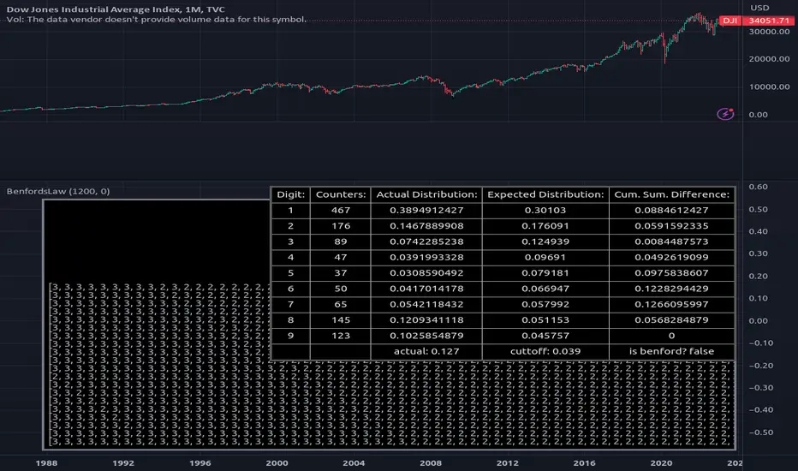The width and height of the screenshot is (798, 471).
Task: Click expected distribution value 0.051153
Action: (x=545, y=320)
